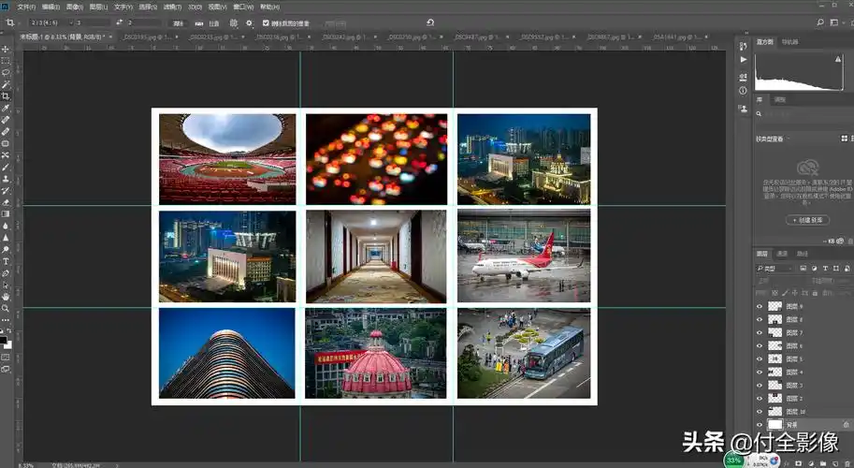The image size is (854, 468).
Task: Click the crop overlay grid icon
Action: click(232, 22)
